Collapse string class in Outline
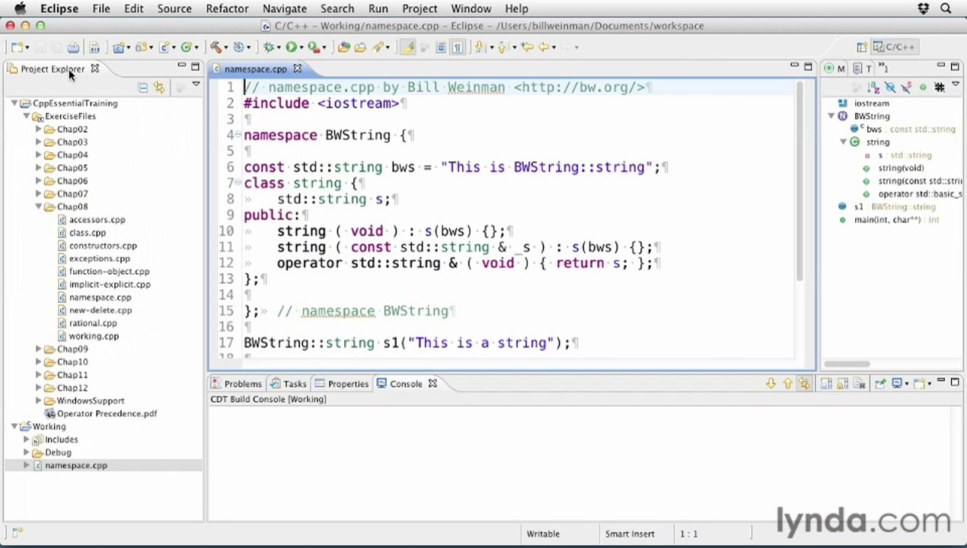The width and height of the screenshot is (967, 548). pos(844,142)
